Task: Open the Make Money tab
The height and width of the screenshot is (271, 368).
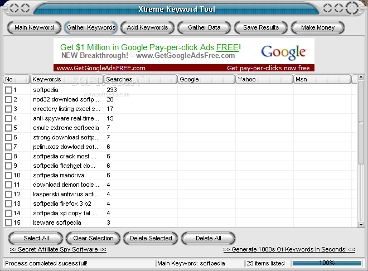Action: pyautogui.click(x=318, y=28)
